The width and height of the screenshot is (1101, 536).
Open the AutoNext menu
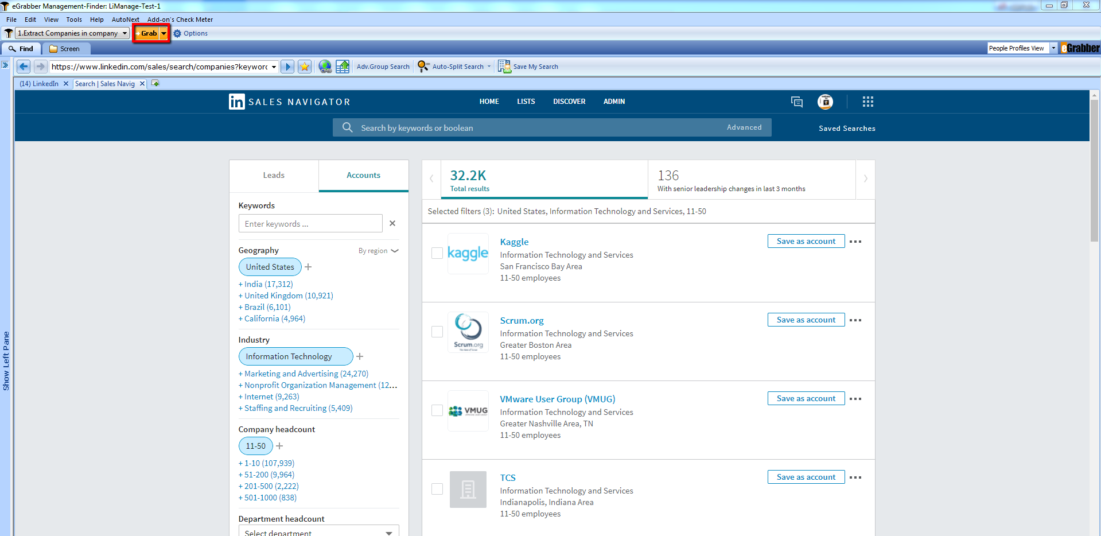tap(126, 20)
